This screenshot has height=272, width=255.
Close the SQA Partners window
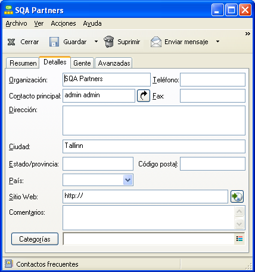(245, 10)
